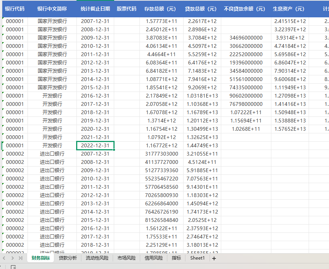Click the 30662000000 cell

click(x=246, y=46)
